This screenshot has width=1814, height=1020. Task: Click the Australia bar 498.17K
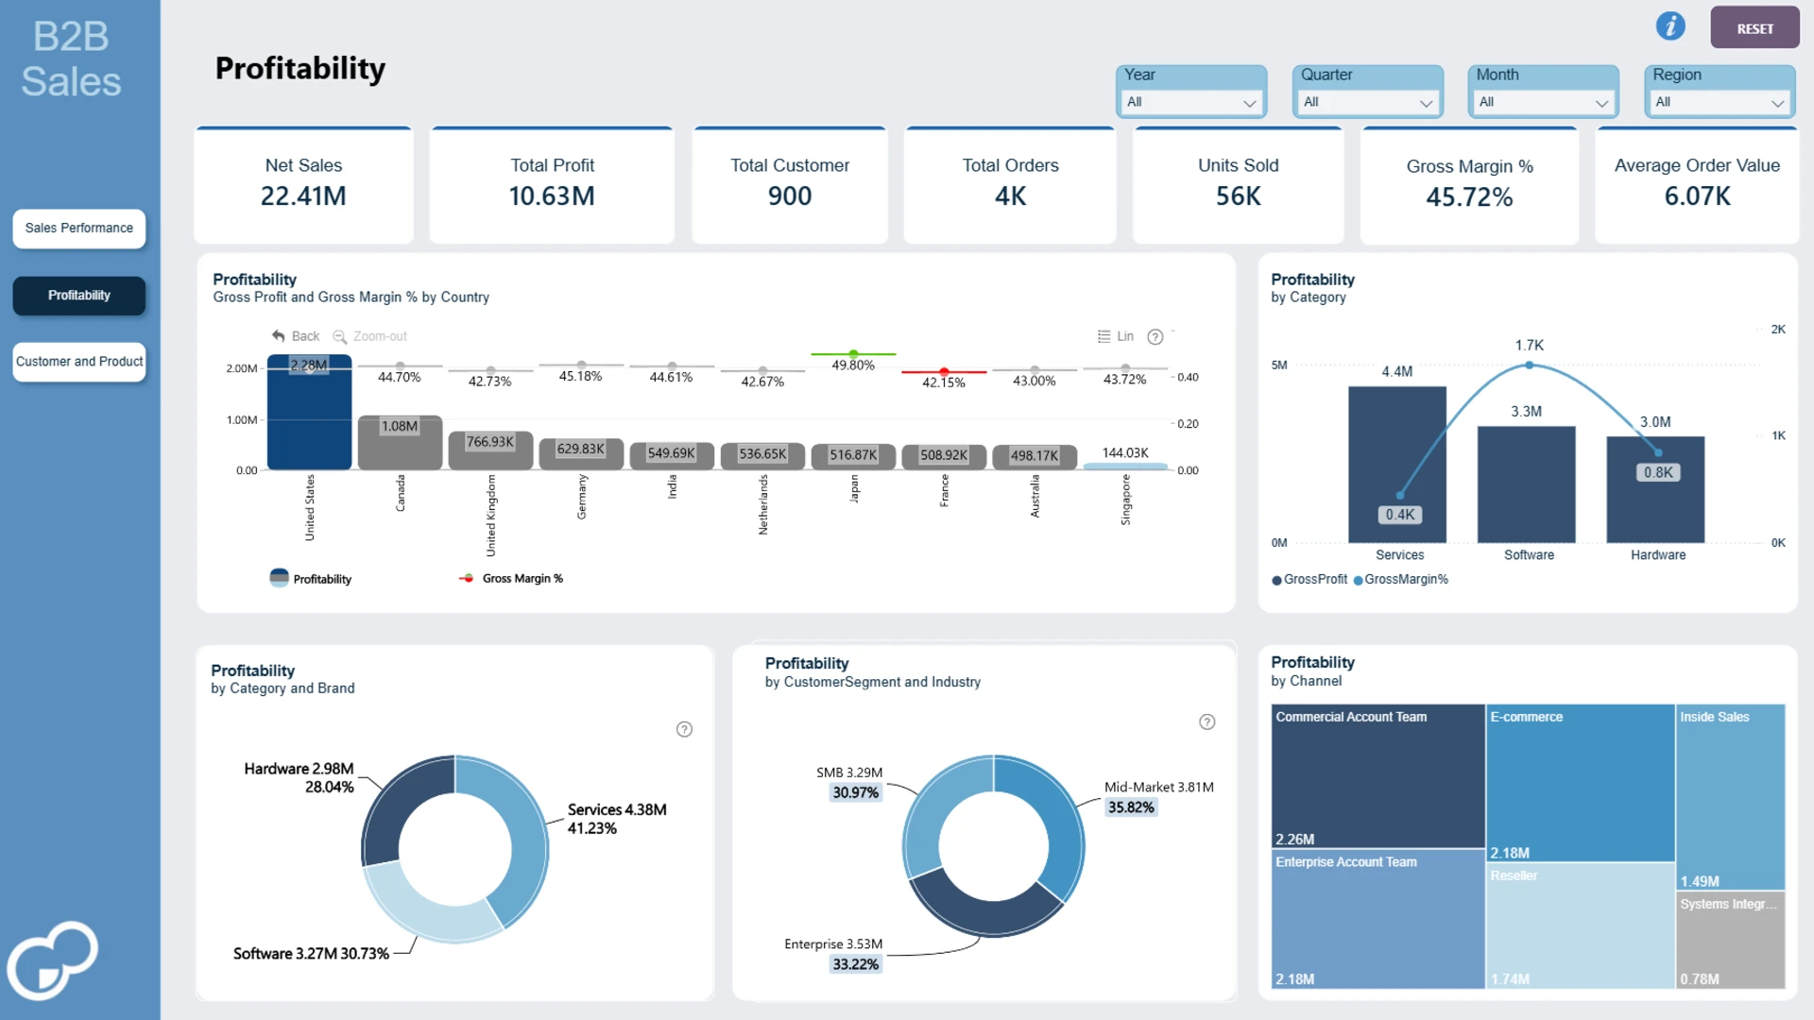1035,457
